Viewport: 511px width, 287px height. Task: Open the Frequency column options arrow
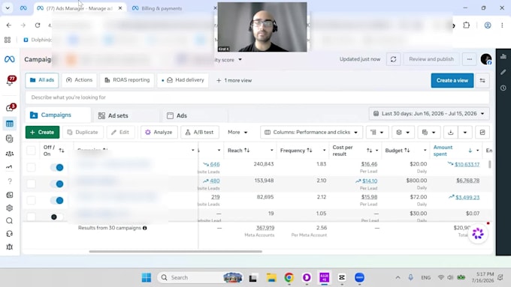tap(325, 151)
